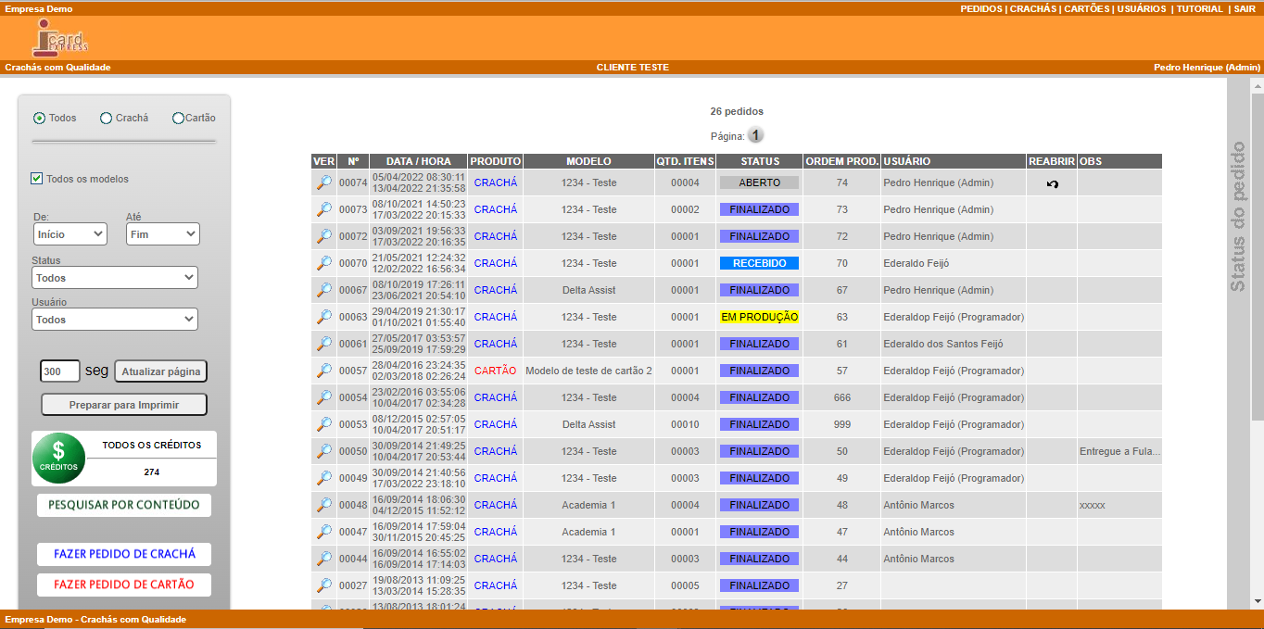Click the refresh seconds input field

pyautogui.click(x=60, y=371)
